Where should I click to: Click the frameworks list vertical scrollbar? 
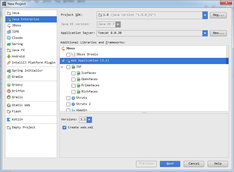click(227, 79)
